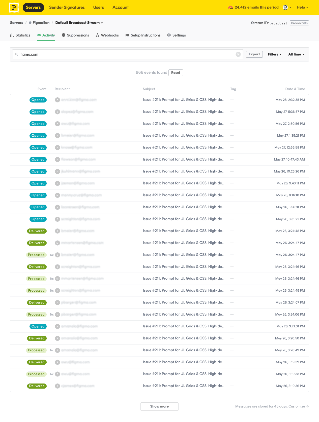
Task: Open Sender Signatures in top navigation
Action: click(x=67, y=7)
